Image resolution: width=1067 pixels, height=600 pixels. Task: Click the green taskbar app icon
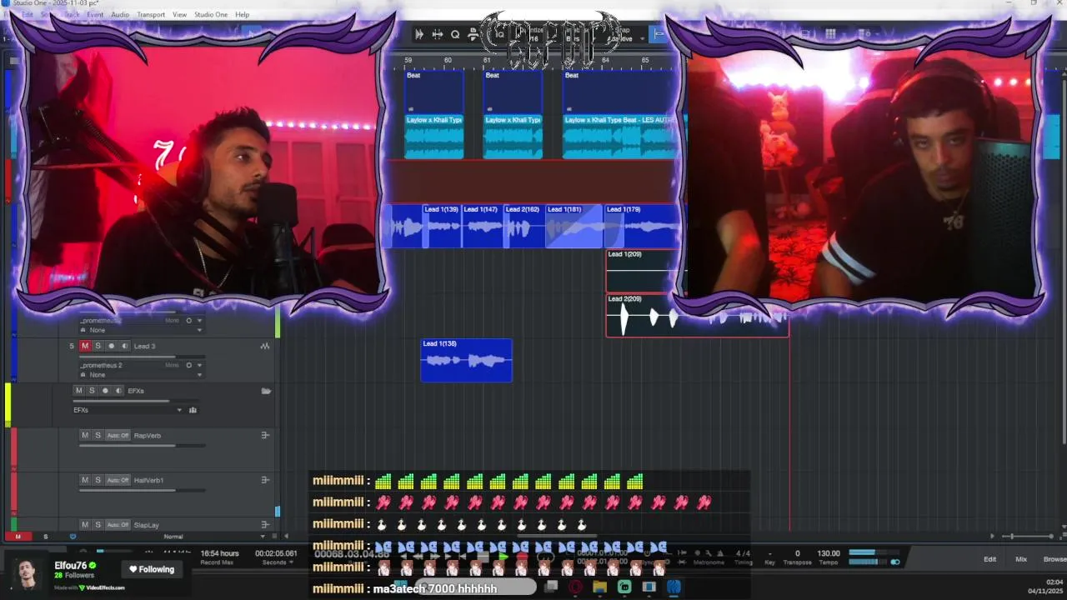[624, 587]
